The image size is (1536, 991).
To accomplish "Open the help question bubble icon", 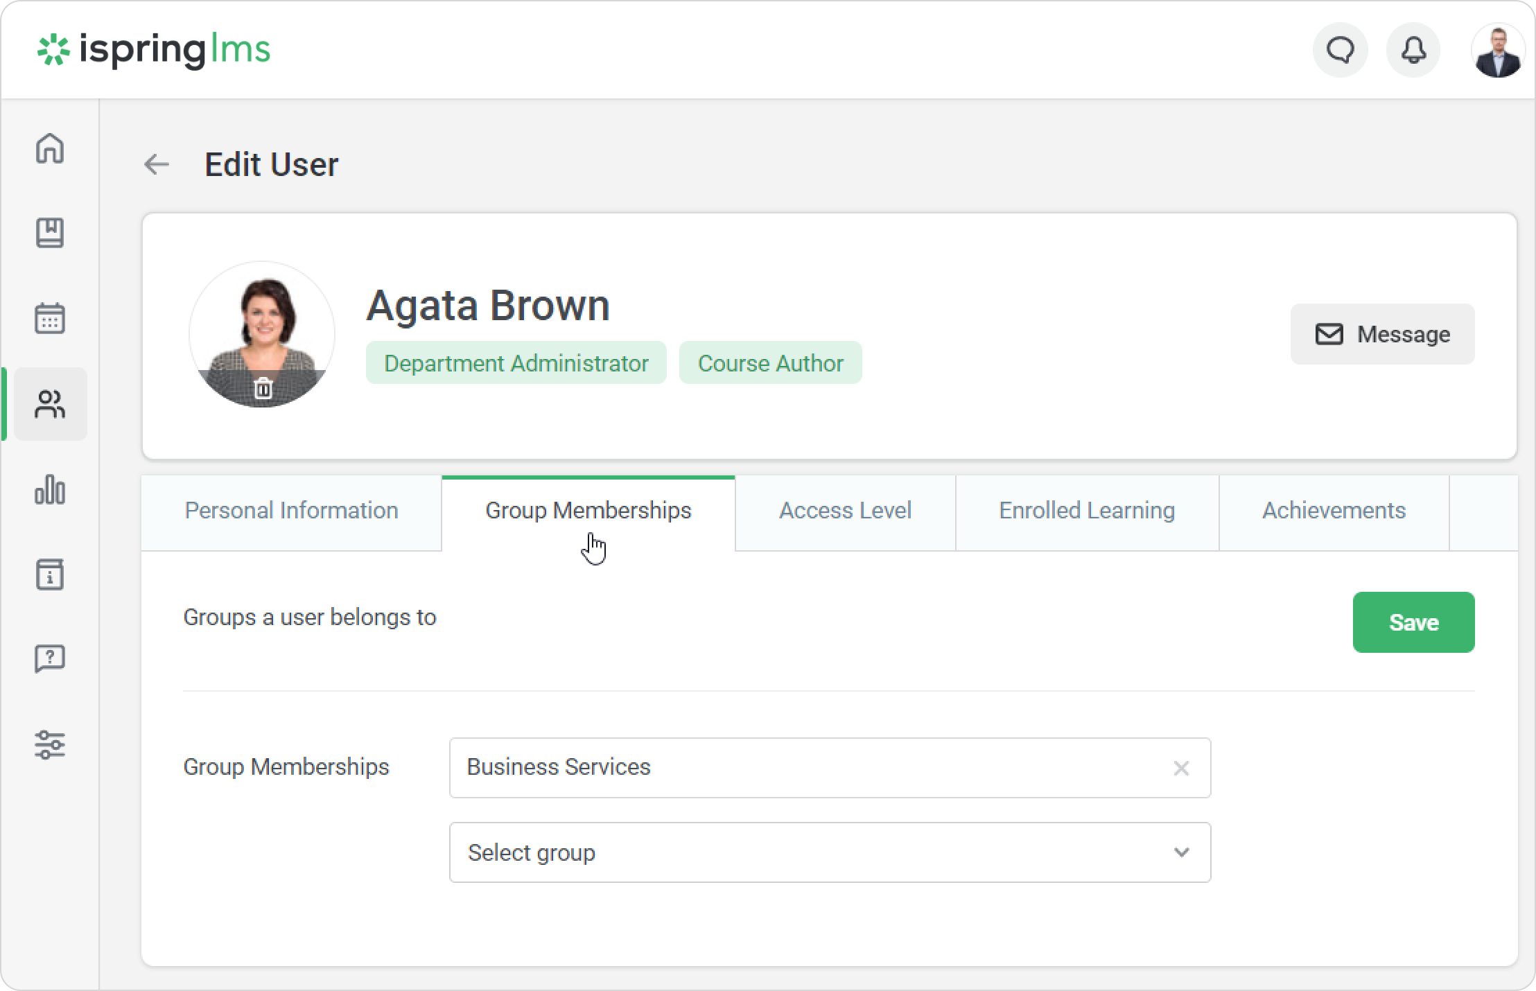I will (x=50, y=659).
